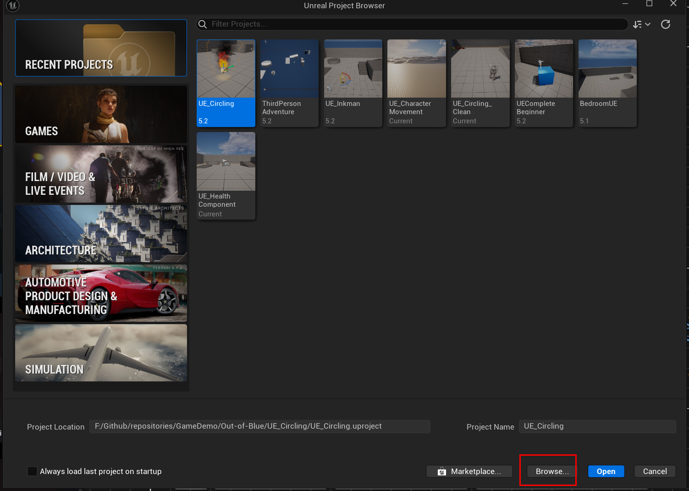Viewport: 689px width, 491px height.
Task: Click the Marketplace bag icon
Action: [442, 471]
